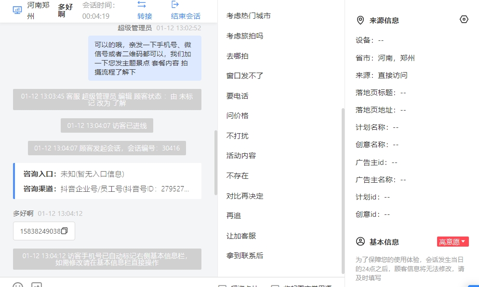Click the monitor device icon beside 河南郑州
Viewport: 479px width, 287px height.
pyautogui.click(x=17, y=11)
